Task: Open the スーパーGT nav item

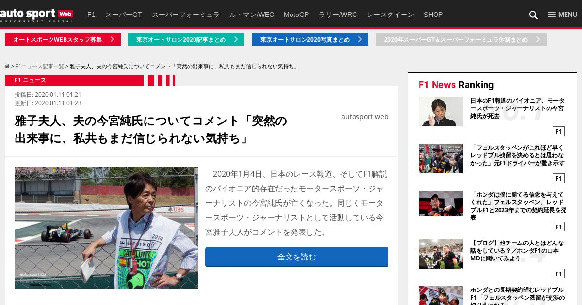Action: click(124, 15)
